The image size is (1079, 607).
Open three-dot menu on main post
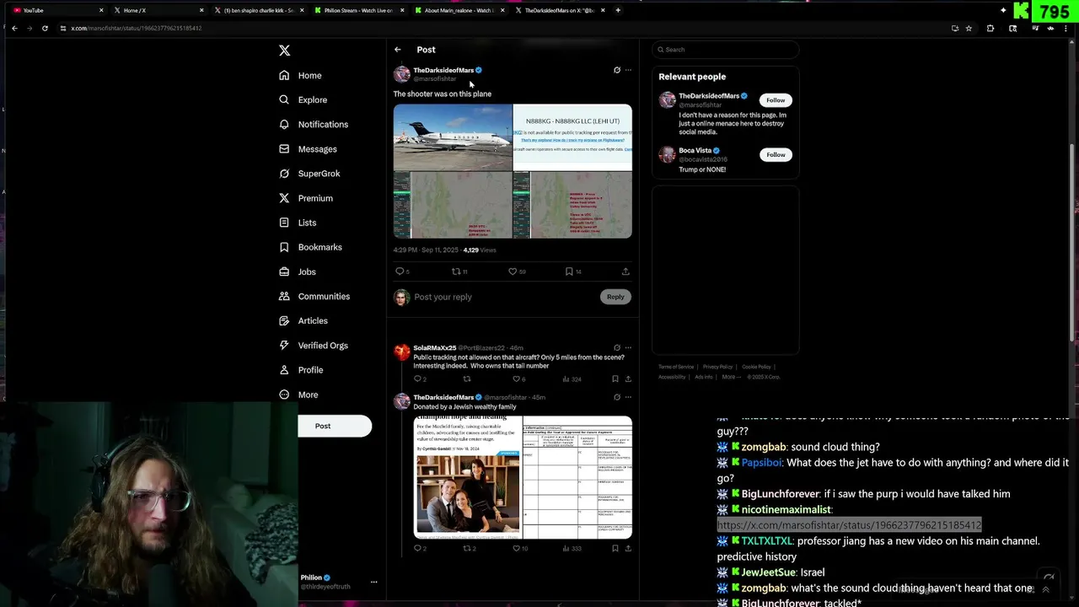pos(628,70)
